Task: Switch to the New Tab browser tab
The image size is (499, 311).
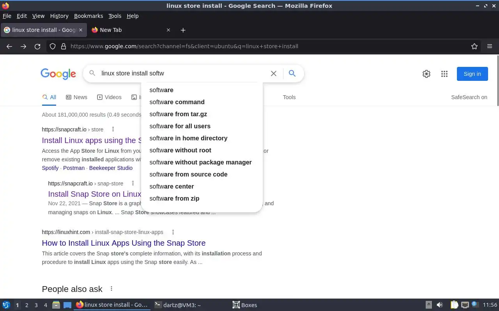Action: coord(131,30)
